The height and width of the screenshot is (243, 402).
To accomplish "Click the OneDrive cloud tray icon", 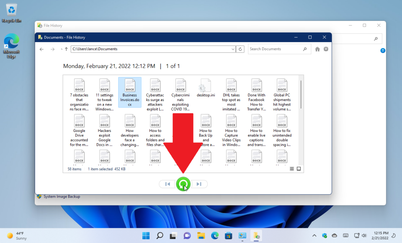I will pyautogui.click(x=335, y=235).
